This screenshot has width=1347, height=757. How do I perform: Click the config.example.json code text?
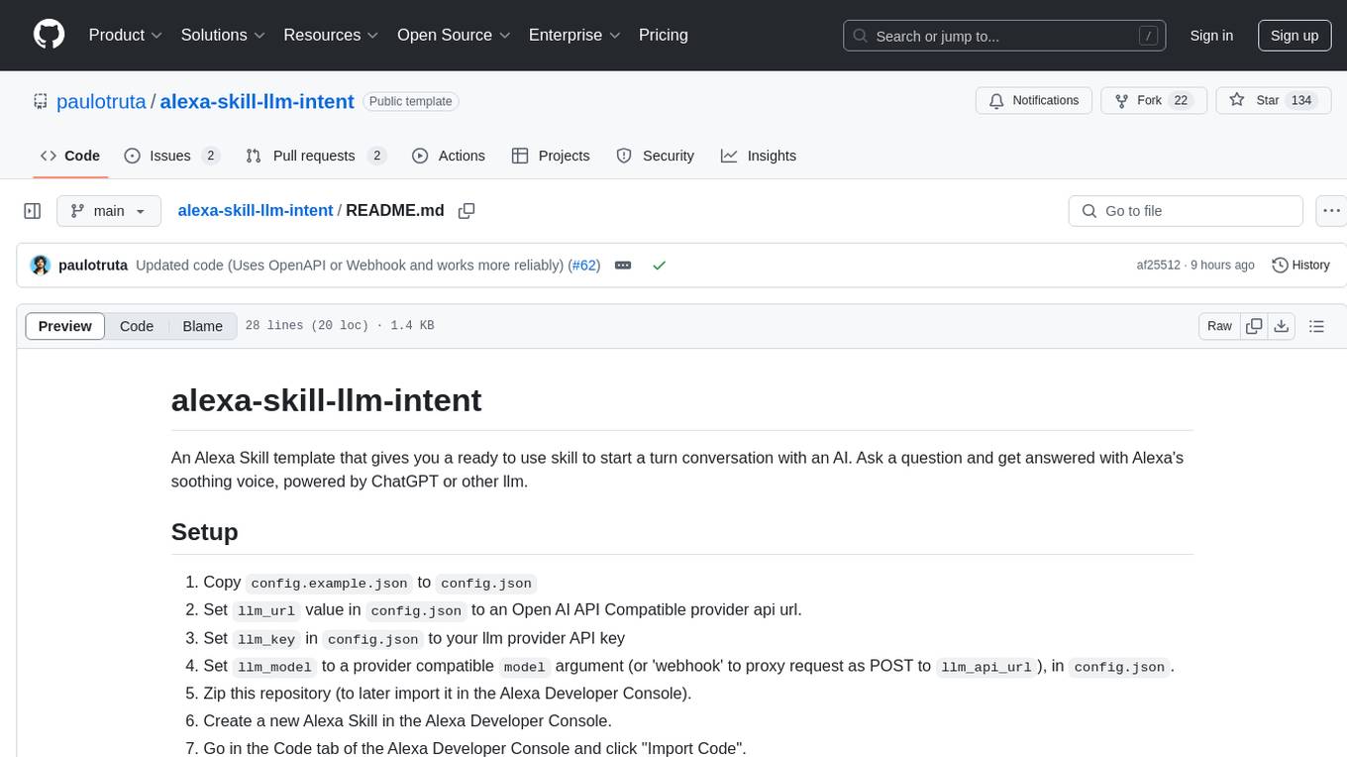pos(329,584)
